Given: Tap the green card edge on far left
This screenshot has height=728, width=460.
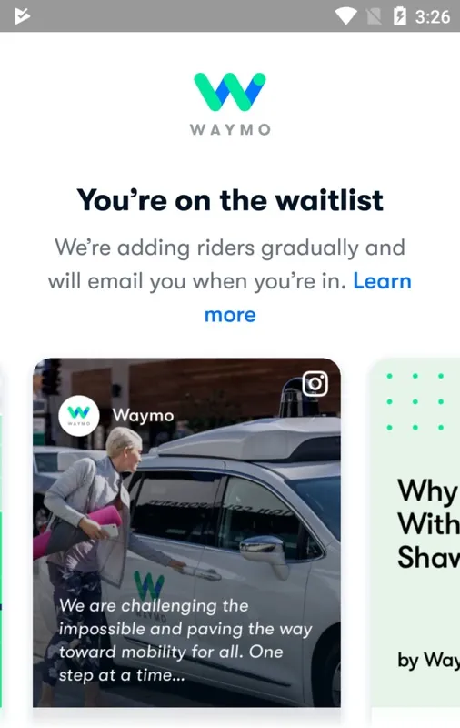Looking at the screenshot, I should coord(2,557).
